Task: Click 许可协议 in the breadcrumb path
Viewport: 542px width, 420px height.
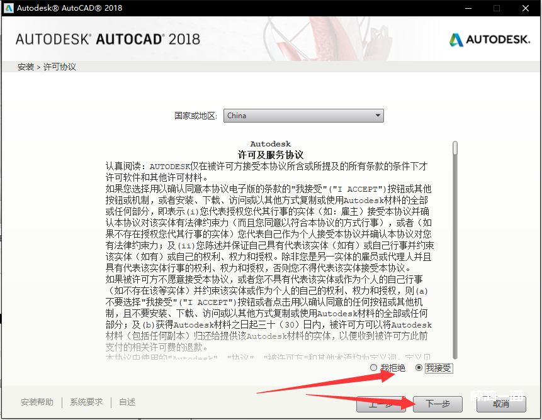Action: click(60, 67)
